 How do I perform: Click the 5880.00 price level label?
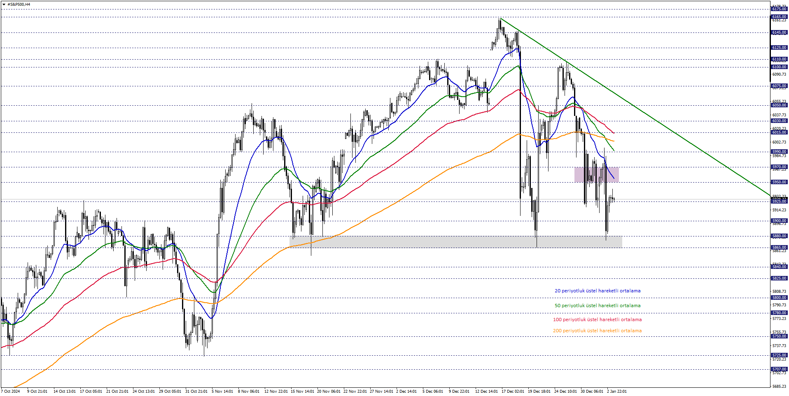[x=779, y=236]
